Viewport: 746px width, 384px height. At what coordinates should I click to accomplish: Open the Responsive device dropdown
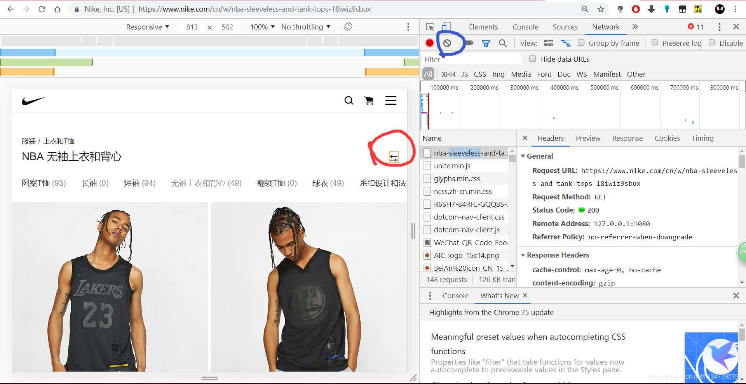[148, 26]
